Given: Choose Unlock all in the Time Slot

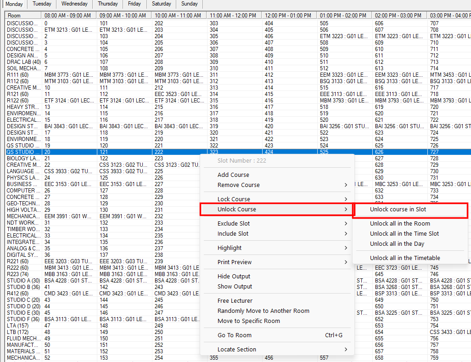Looking at the screenshot, I should (x=410, y=234).
